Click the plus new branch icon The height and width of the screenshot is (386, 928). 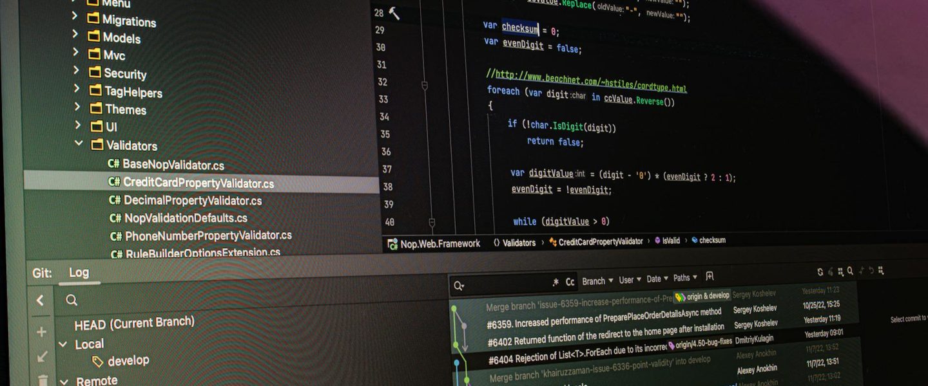41,332
